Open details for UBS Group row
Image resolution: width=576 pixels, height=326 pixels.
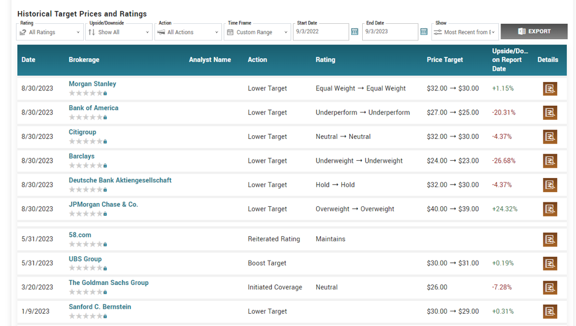(x=550, y=263)
